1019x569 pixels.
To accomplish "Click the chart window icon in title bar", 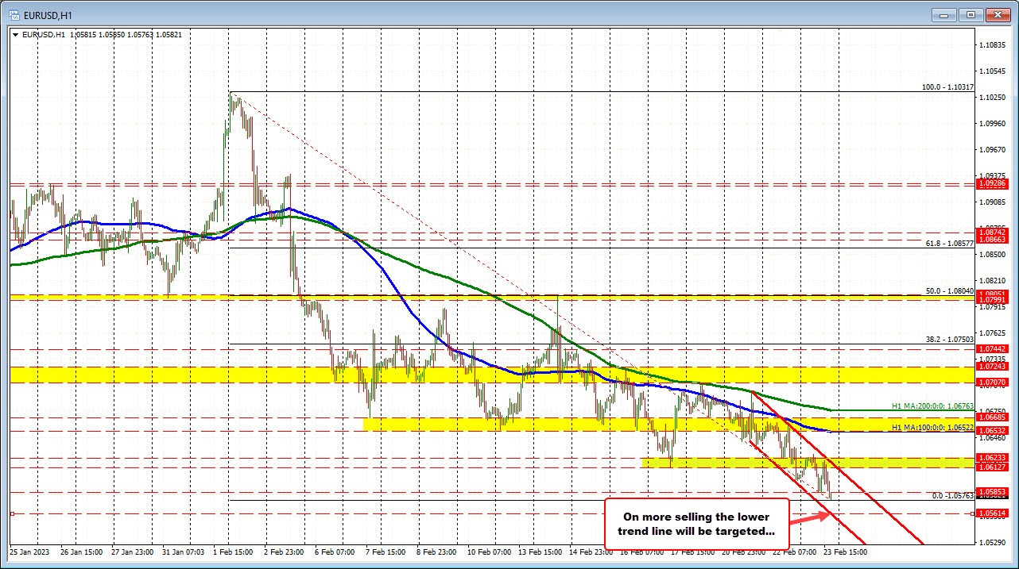I will [15, 14].
